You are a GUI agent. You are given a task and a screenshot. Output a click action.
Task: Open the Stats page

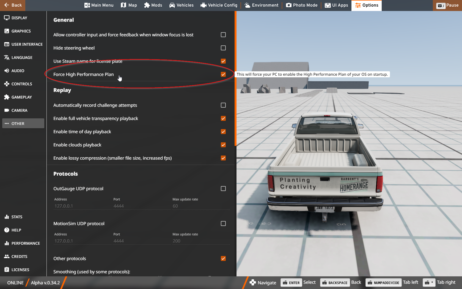pos(23,217)
